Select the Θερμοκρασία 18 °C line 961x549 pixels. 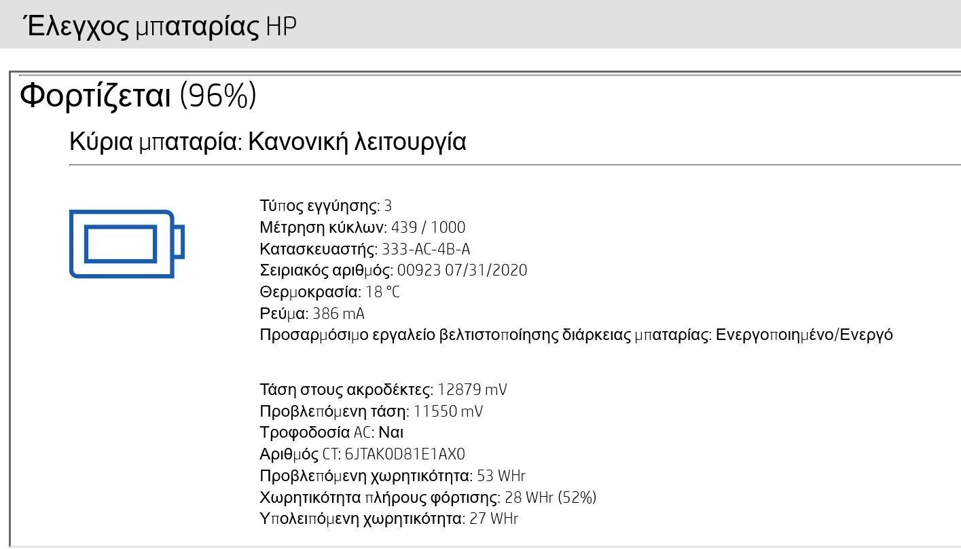click(x=329, y=292)
